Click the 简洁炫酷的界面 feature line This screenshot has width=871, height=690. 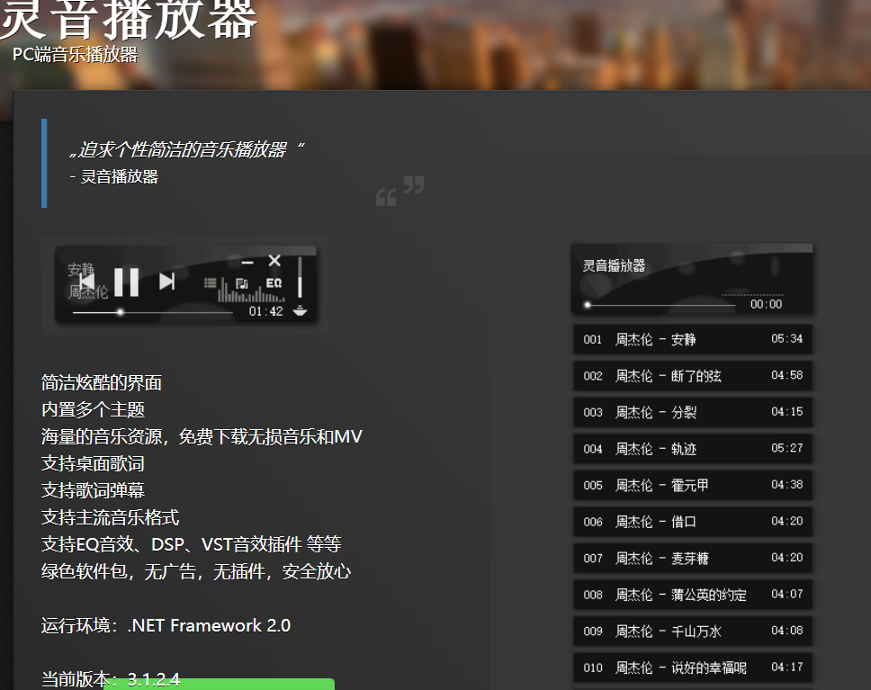pyautogui.click(x=102, y=382)
